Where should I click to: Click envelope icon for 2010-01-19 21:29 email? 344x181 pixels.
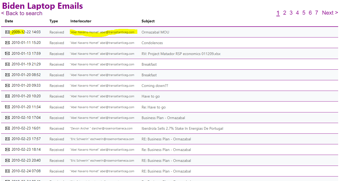[x=7, y=64]
